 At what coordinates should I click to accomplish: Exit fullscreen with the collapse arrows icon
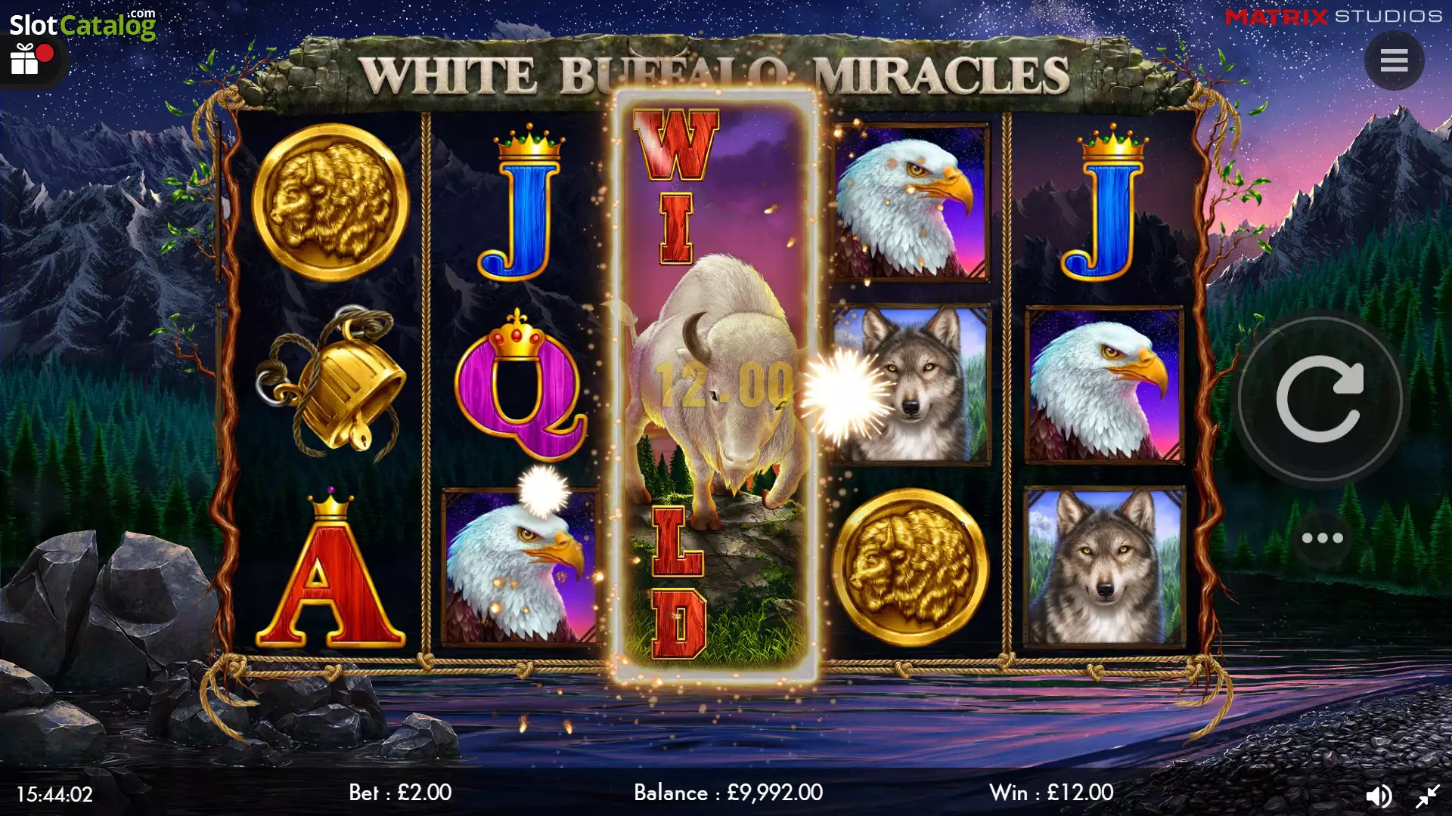coord(1428,796)
